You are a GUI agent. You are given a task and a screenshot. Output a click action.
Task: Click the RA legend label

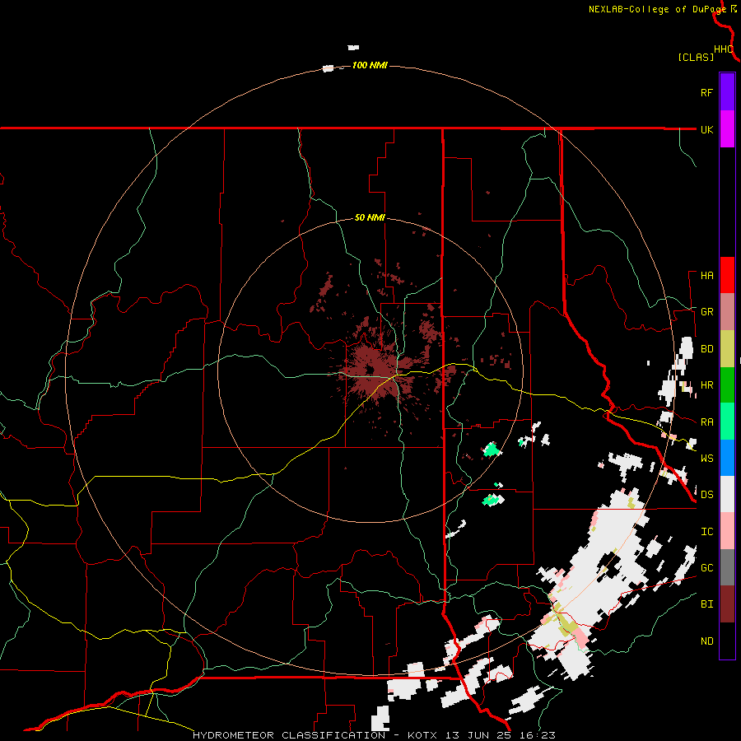706,422
